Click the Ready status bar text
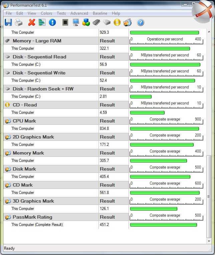 (x=9, y=248)
